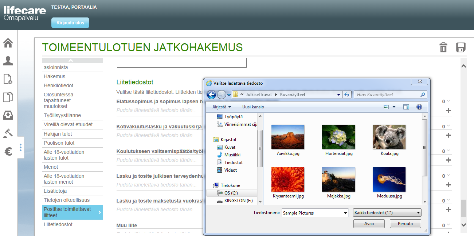Add file to Kotivakuutuslasku row plus icon

click(x=448, y=135)
